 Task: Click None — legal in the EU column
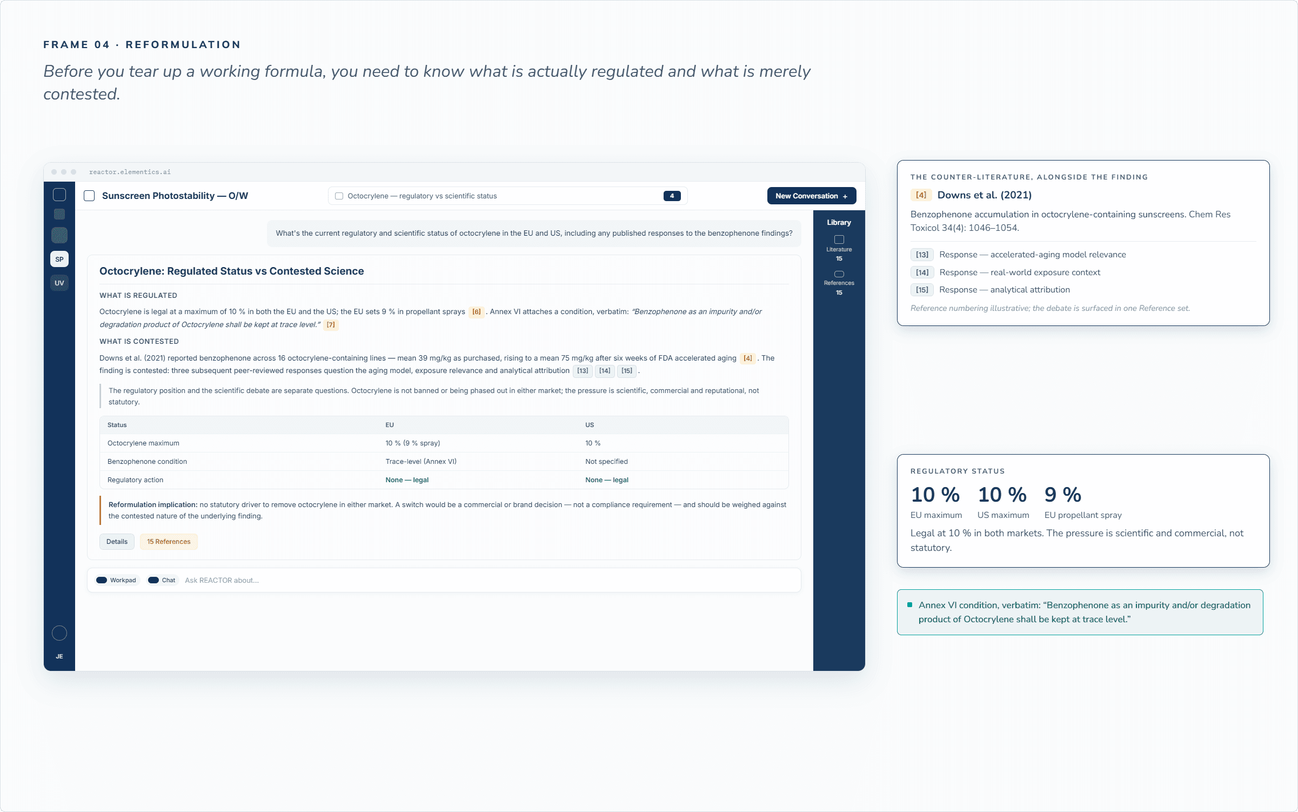click(407, 480)
